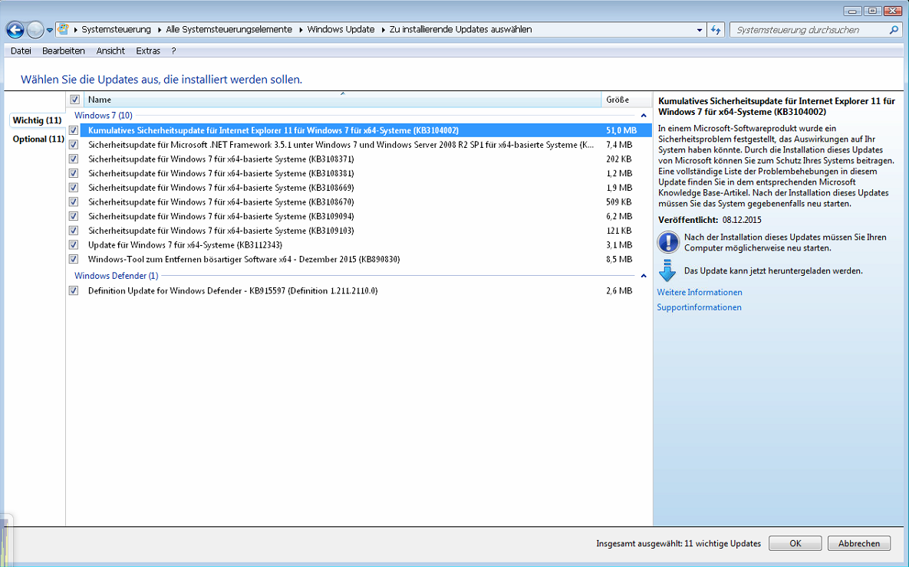Open the Supportinformationen link
This screenshot has width=909, height=567.
click(699, 307)
